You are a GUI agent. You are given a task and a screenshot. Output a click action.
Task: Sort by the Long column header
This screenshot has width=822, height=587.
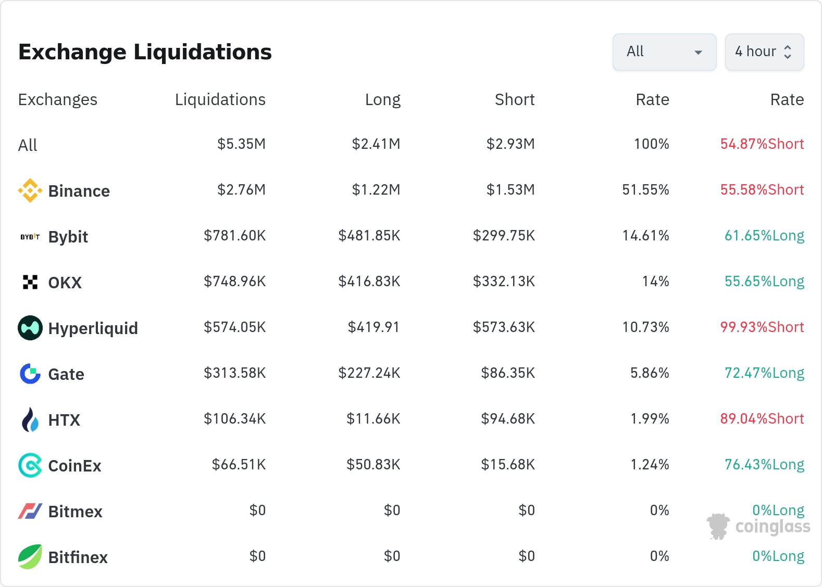pyautogui.click(x=382, y=99)
